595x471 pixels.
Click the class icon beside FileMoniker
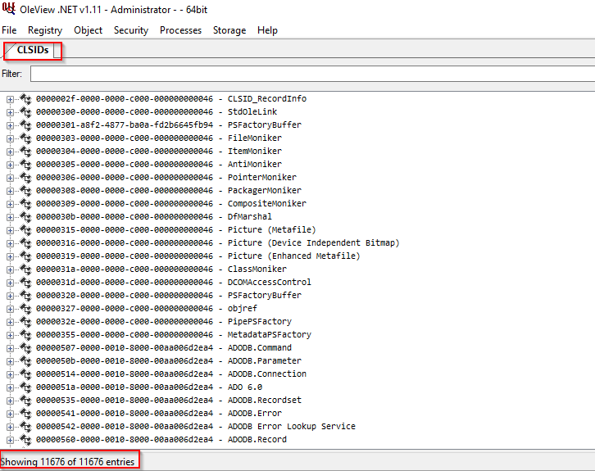click(25, 138)
